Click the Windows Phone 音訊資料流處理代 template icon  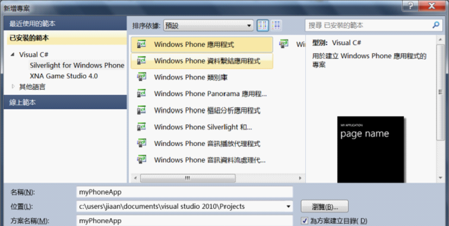click(141, 160)
